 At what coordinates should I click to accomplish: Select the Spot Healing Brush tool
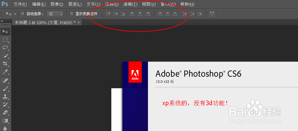tap(5, 81)
